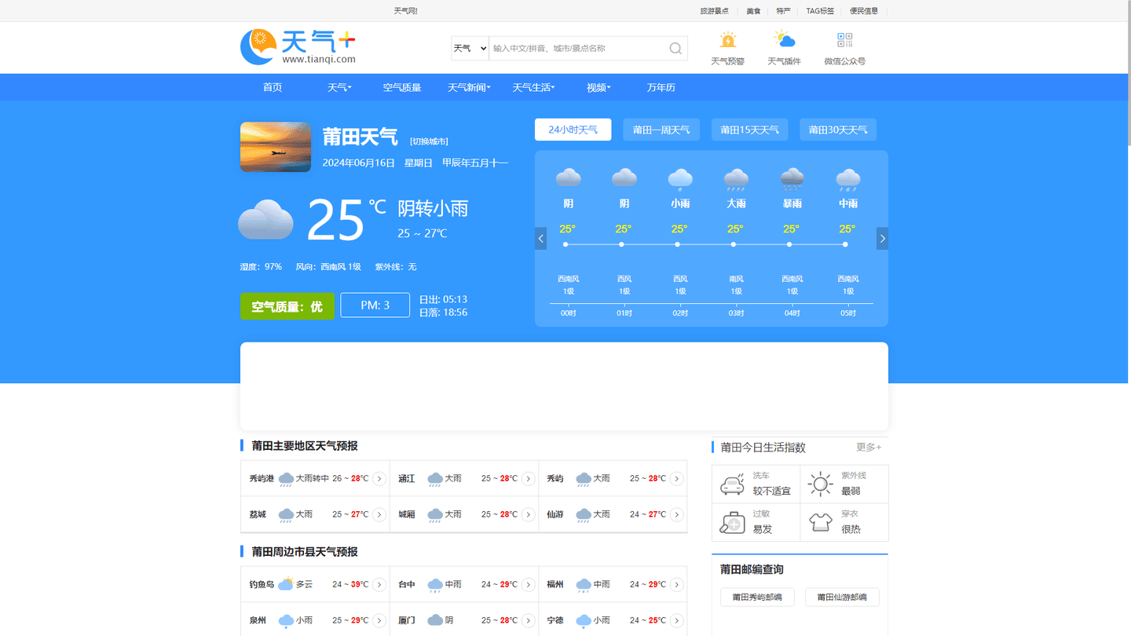
Task: Open the 天气插件 plugin icon
Action: tap(784, 40)
